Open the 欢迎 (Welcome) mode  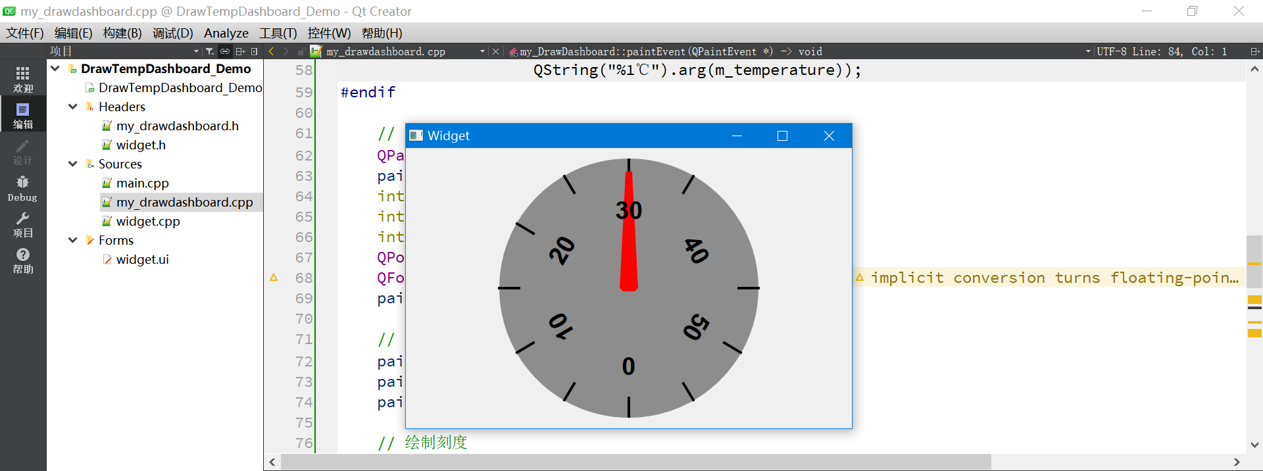23,79
